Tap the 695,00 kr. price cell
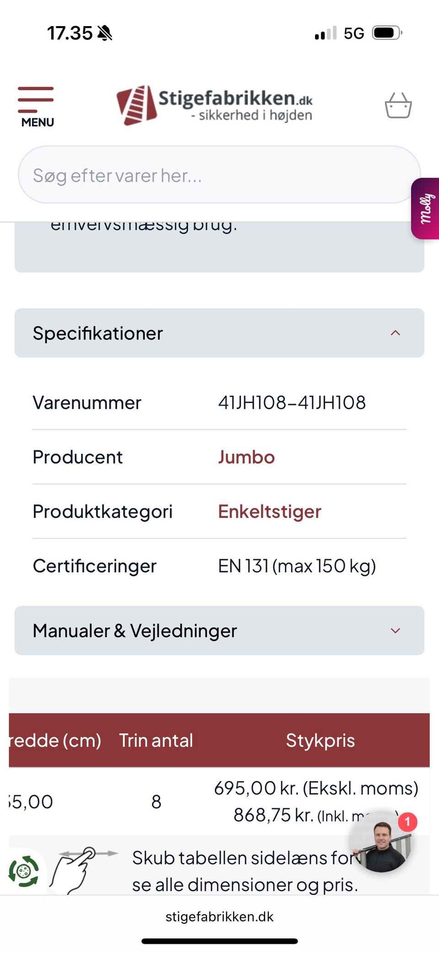 tap(316, 788)
